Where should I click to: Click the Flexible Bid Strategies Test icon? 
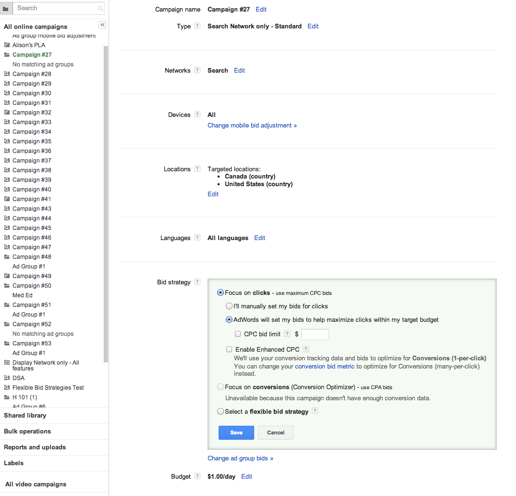click(x=7, y=388)
